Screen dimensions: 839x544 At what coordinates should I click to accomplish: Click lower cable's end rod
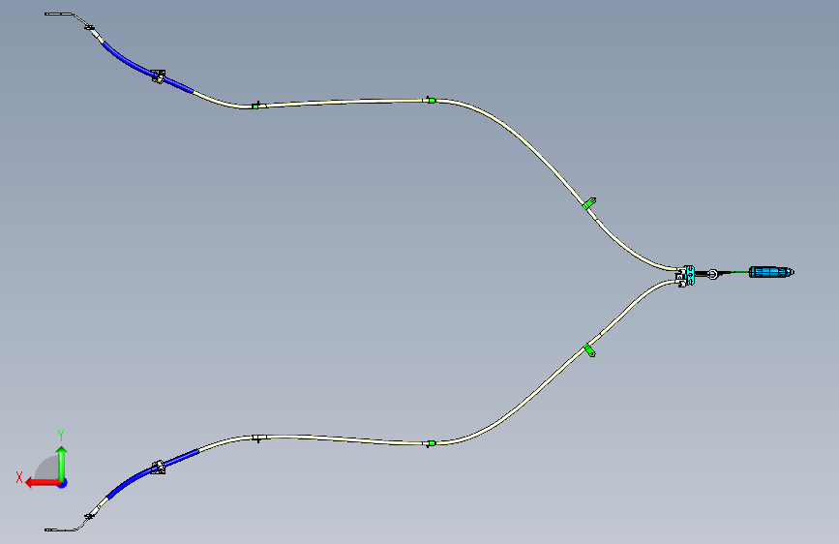tap(60, 529)
